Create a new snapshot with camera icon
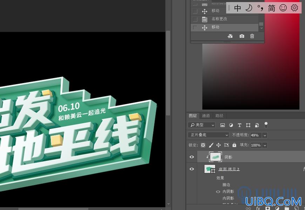This screenshot has height=210, width=305. click(x=242, y=36)
